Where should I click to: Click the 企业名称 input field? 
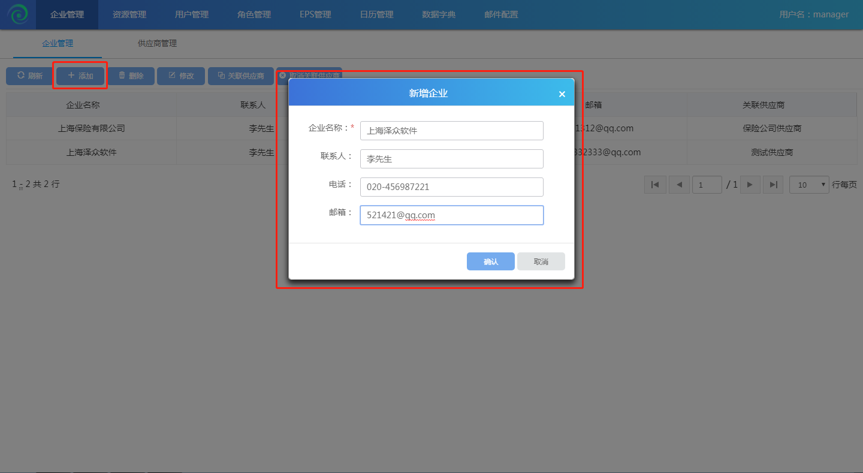[451, 131]
